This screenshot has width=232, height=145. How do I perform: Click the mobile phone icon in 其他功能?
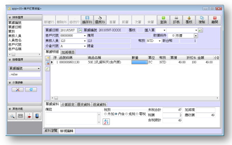pos(37,116)
